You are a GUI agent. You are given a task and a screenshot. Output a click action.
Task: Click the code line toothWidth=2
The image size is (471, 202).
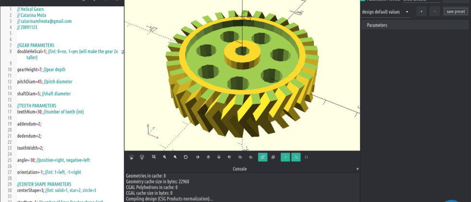[x=30, y=148]
